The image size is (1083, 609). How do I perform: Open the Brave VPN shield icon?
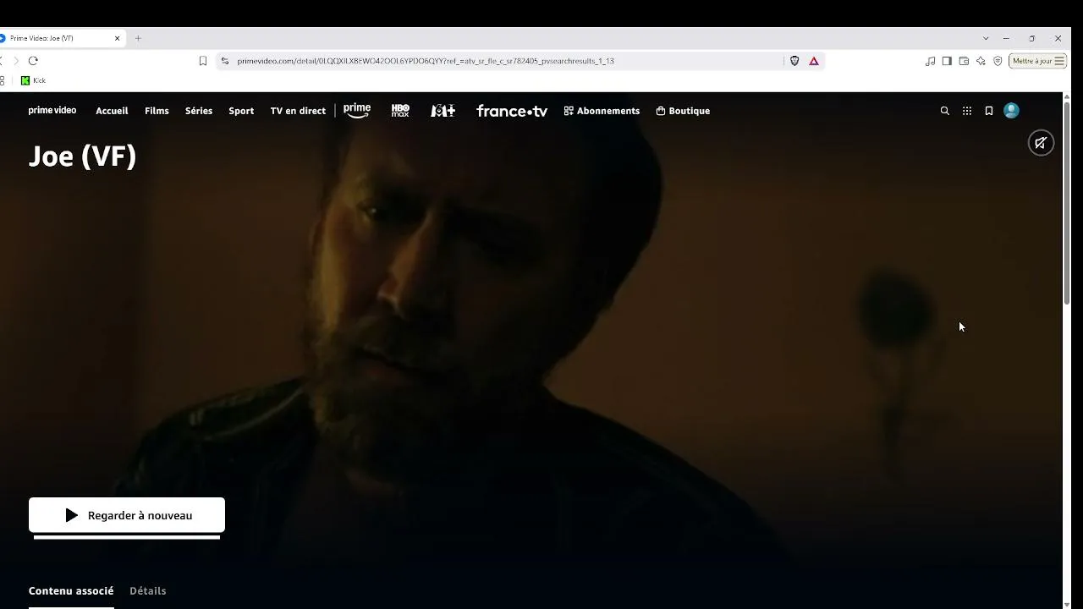pos(998,61)
